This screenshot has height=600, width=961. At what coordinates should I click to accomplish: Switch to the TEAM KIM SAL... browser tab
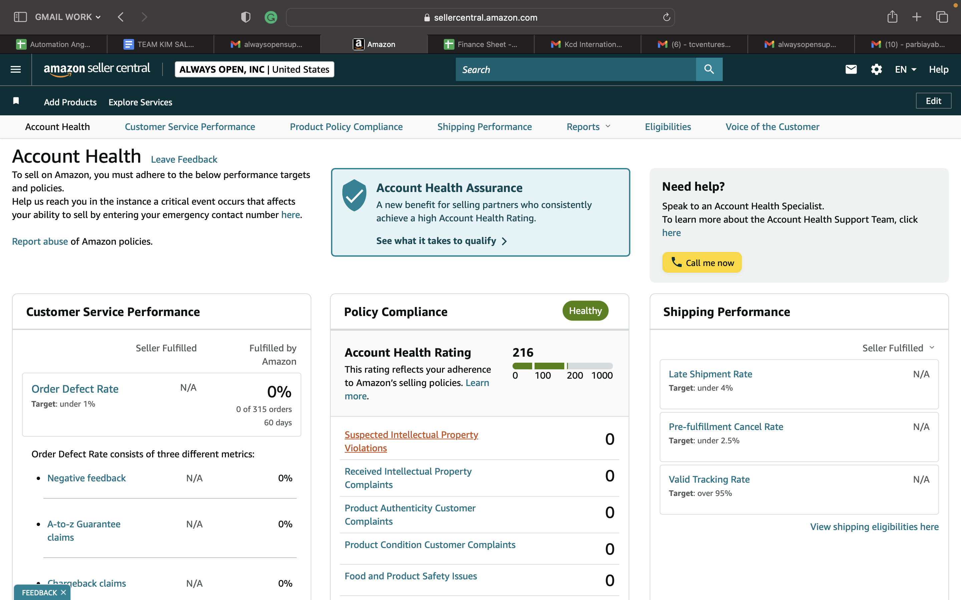(161, 44)
